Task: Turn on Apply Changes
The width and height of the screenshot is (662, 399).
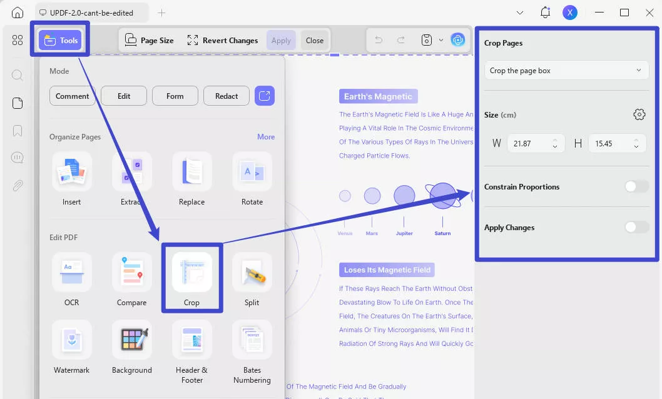Action: tap(636, 227)
